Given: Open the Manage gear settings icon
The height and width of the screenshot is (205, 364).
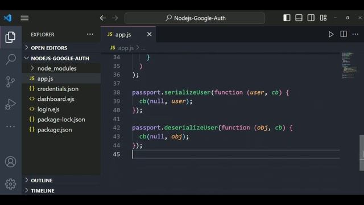Looking at the screenshot, I should (10, 184).
